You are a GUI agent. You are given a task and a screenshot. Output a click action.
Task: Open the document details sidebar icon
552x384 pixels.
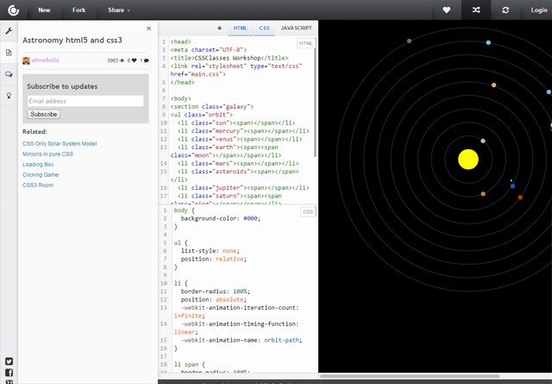coord(9,53)
